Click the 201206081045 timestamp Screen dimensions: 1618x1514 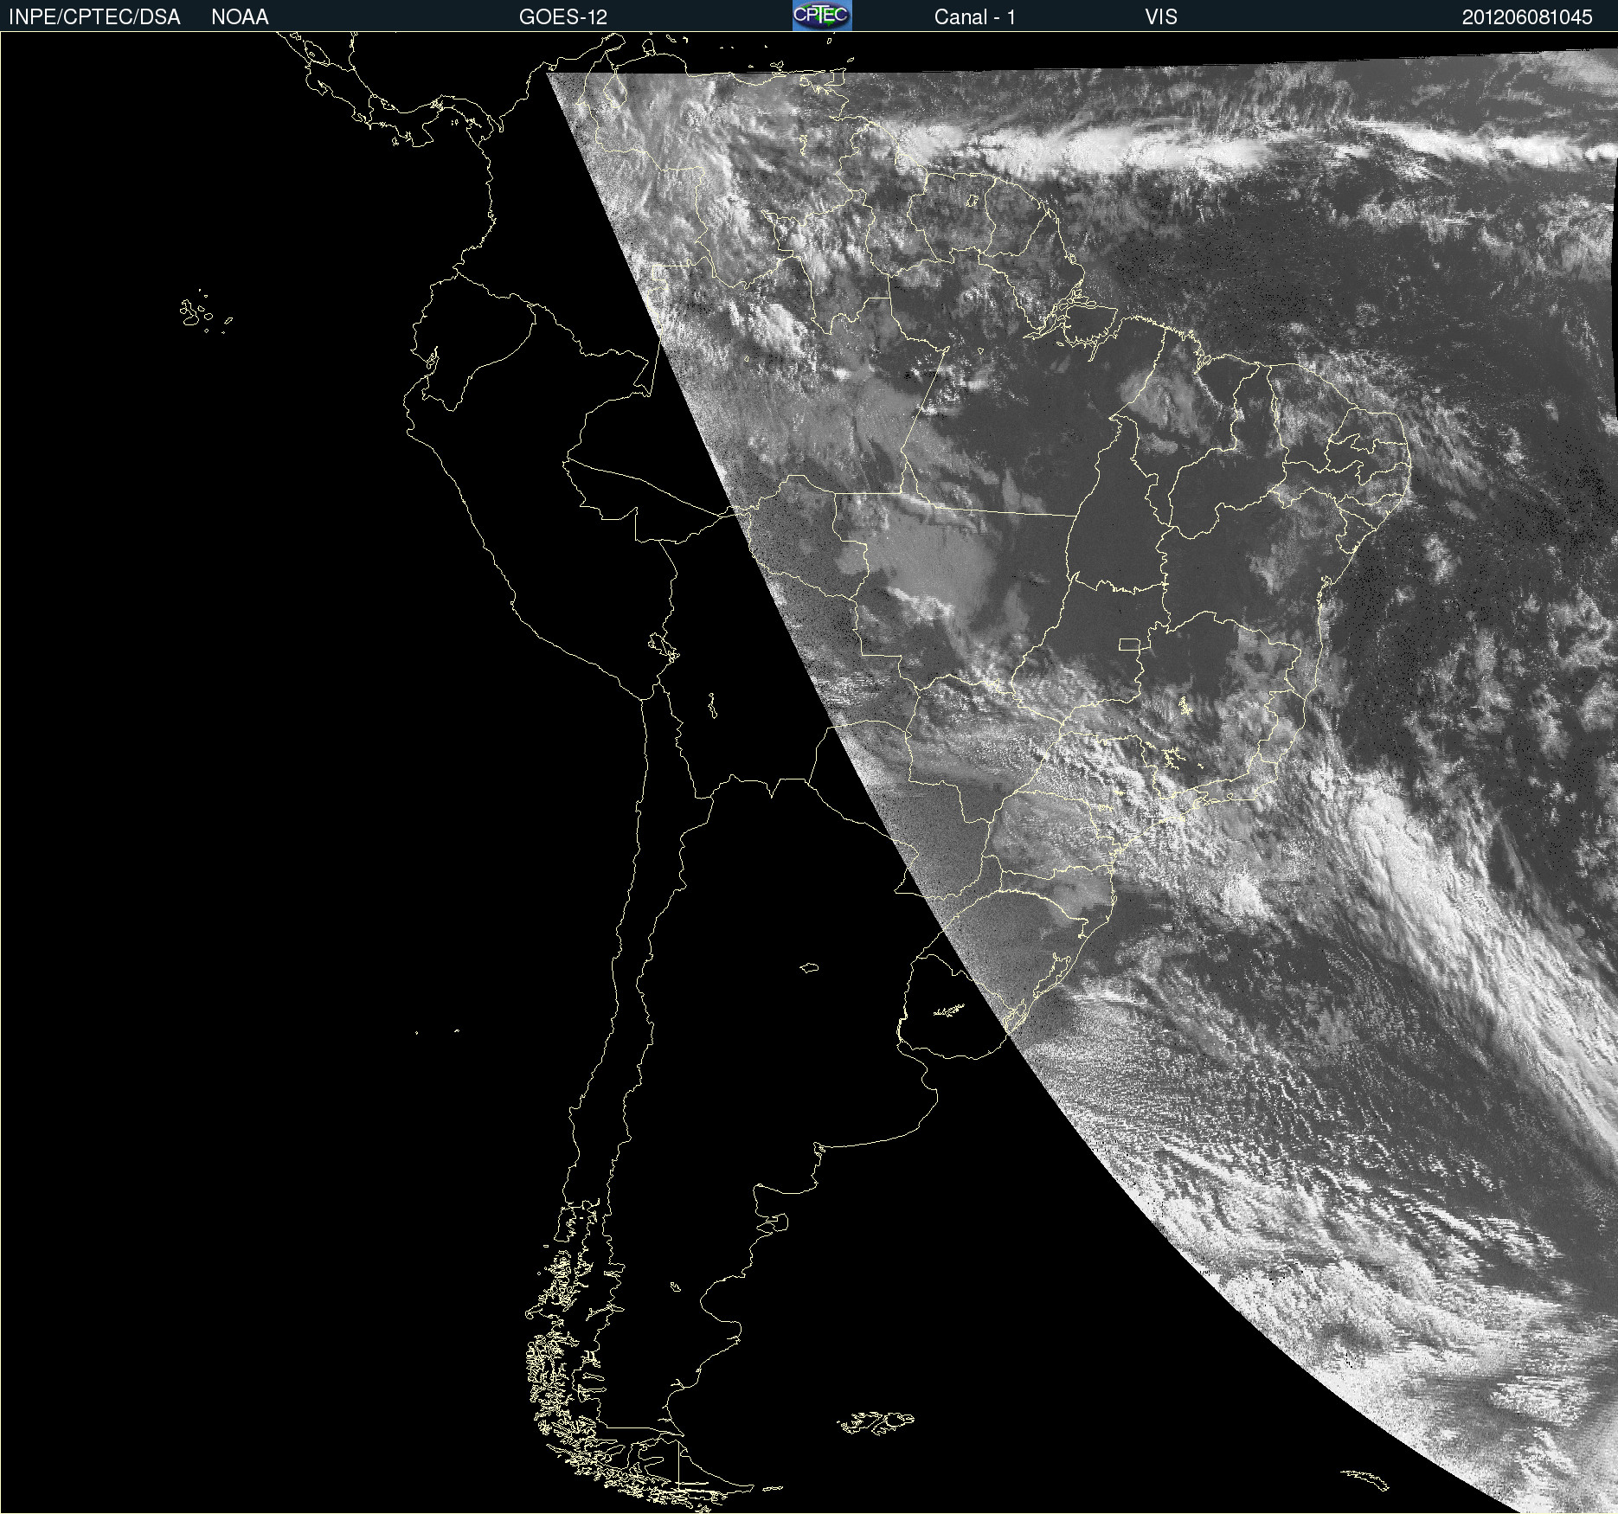click(x=1527, y=17)
